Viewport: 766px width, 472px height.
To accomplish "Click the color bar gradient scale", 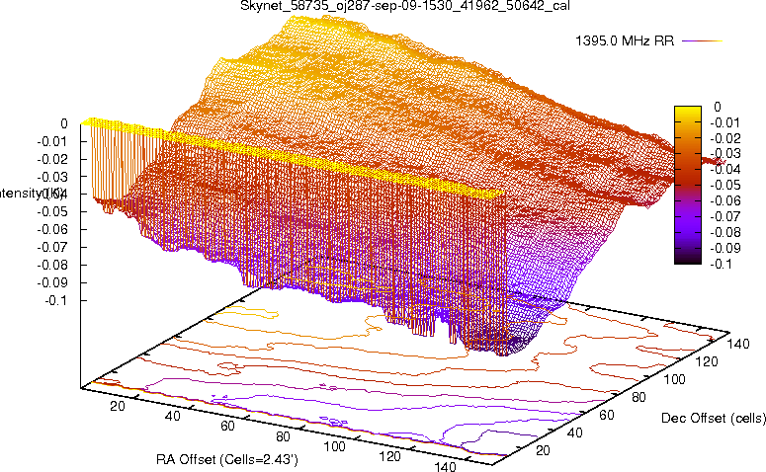I will [688, 185].
